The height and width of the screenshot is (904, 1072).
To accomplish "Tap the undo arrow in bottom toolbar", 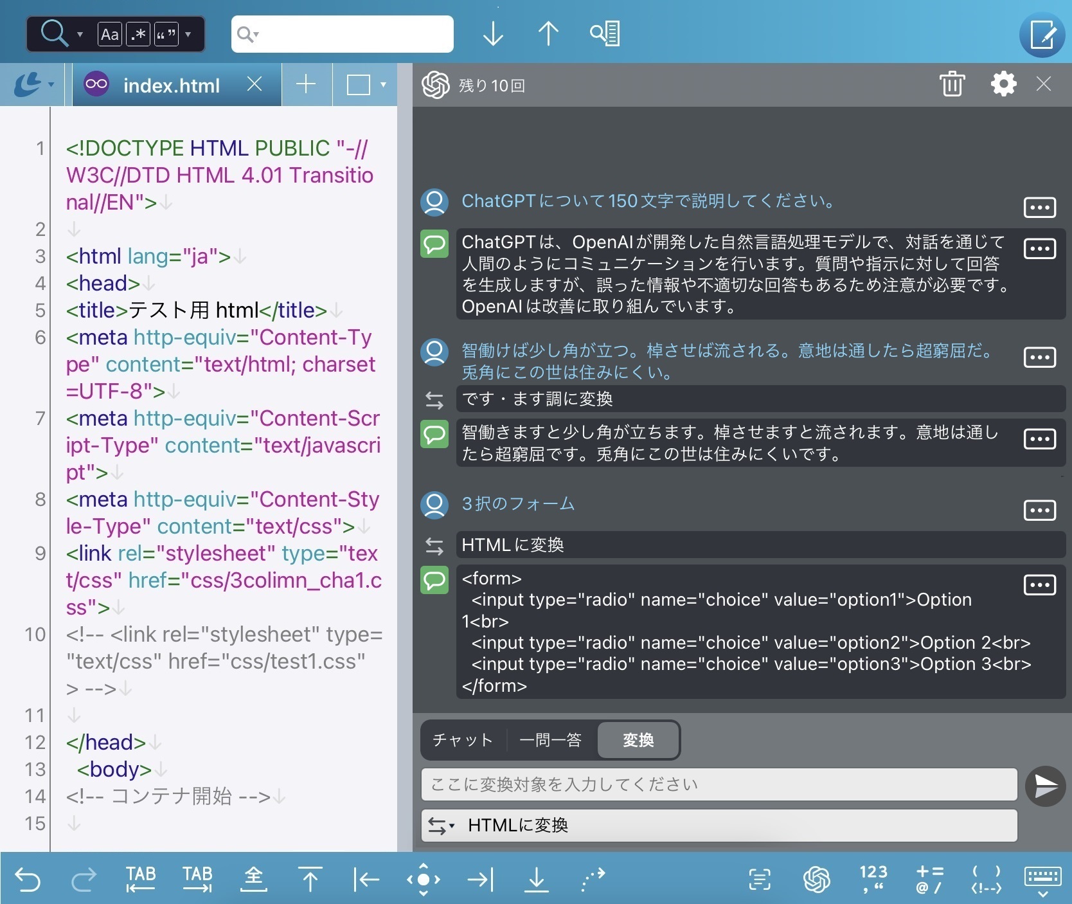I will (28, 879).
